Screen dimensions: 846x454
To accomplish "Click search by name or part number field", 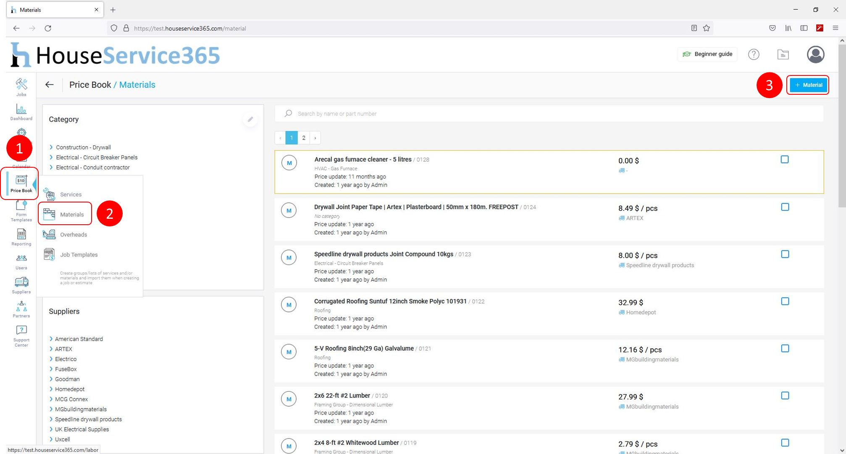I will point(549,114).
